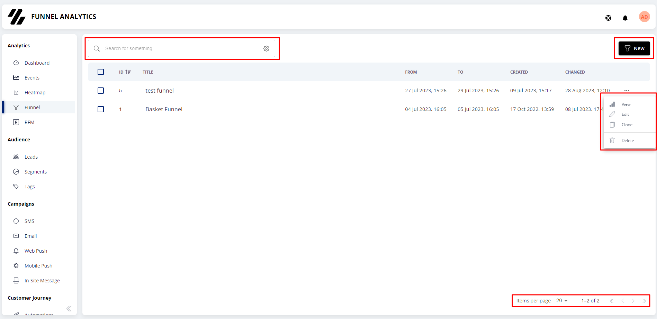657x319 pixels.
Task: Click the Leads people icon
Action: (16, 157)
